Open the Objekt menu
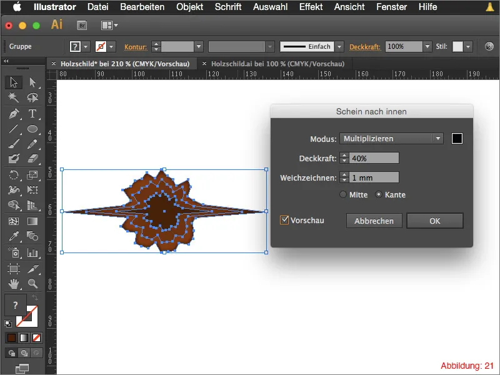This screenshot has height=375, width=500. [190, 7]
